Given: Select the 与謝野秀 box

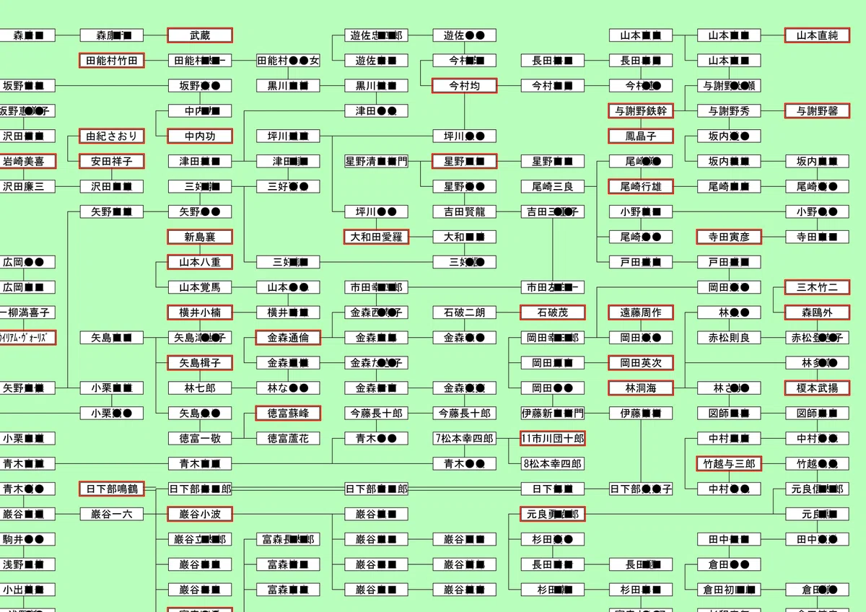Looking at the screenshot, I should click(x=729, y=111).
